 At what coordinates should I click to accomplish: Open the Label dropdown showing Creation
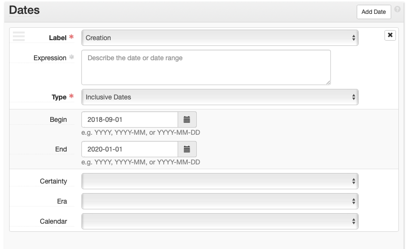point(220,38)
